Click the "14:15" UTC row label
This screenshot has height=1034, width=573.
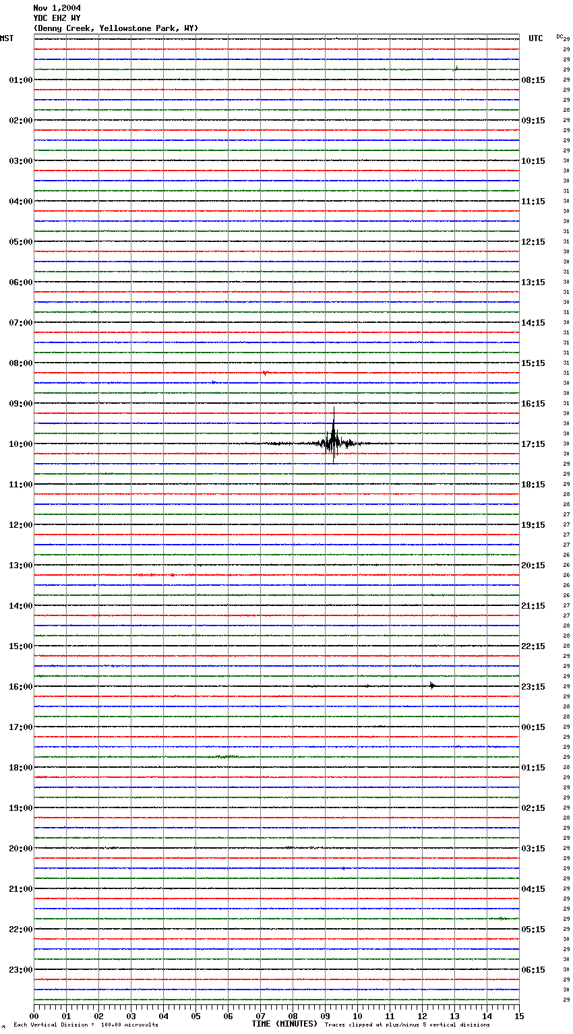point(533,323)
